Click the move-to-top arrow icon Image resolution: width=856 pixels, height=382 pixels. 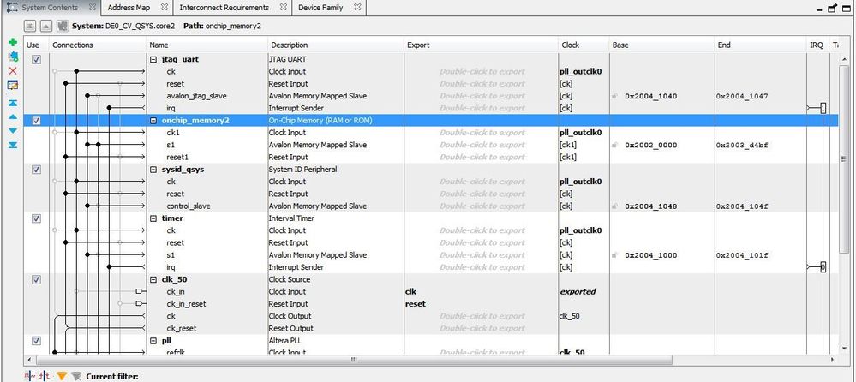click(x=13, y=103)
